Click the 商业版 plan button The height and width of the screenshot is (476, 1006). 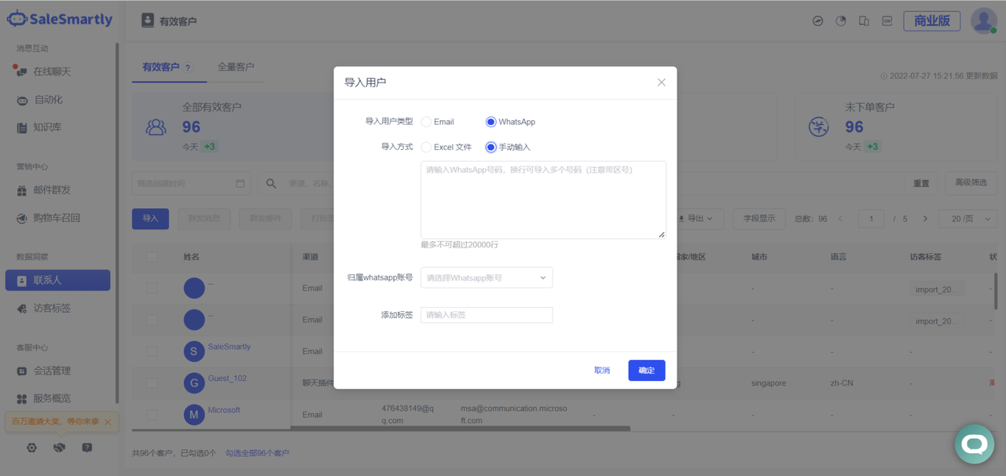pyautogui.click(x=932, y=21)
